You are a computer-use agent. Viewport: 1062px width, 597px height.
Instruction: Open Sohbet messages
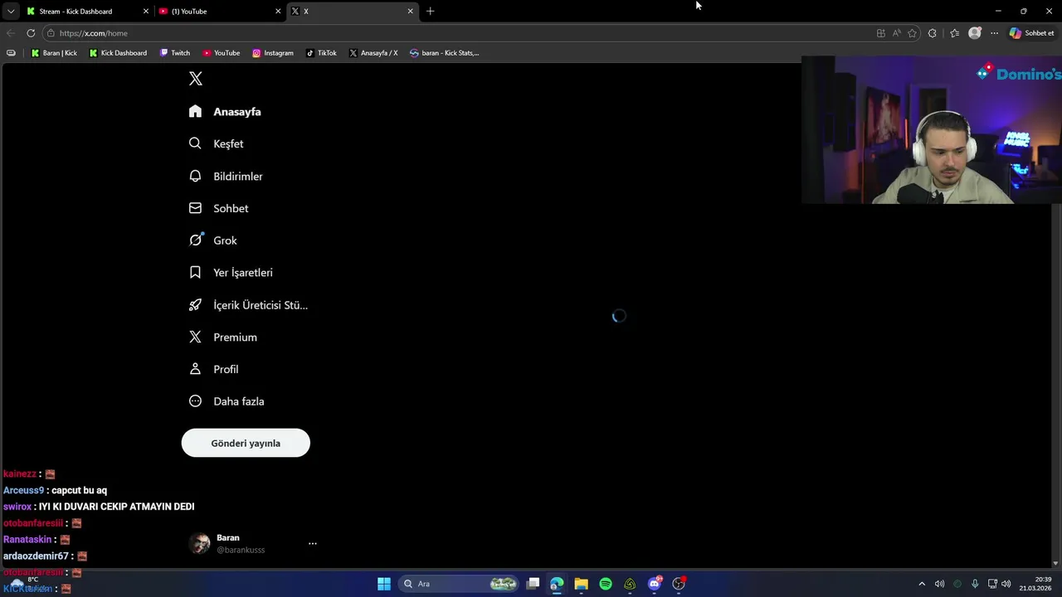point(219,208)
